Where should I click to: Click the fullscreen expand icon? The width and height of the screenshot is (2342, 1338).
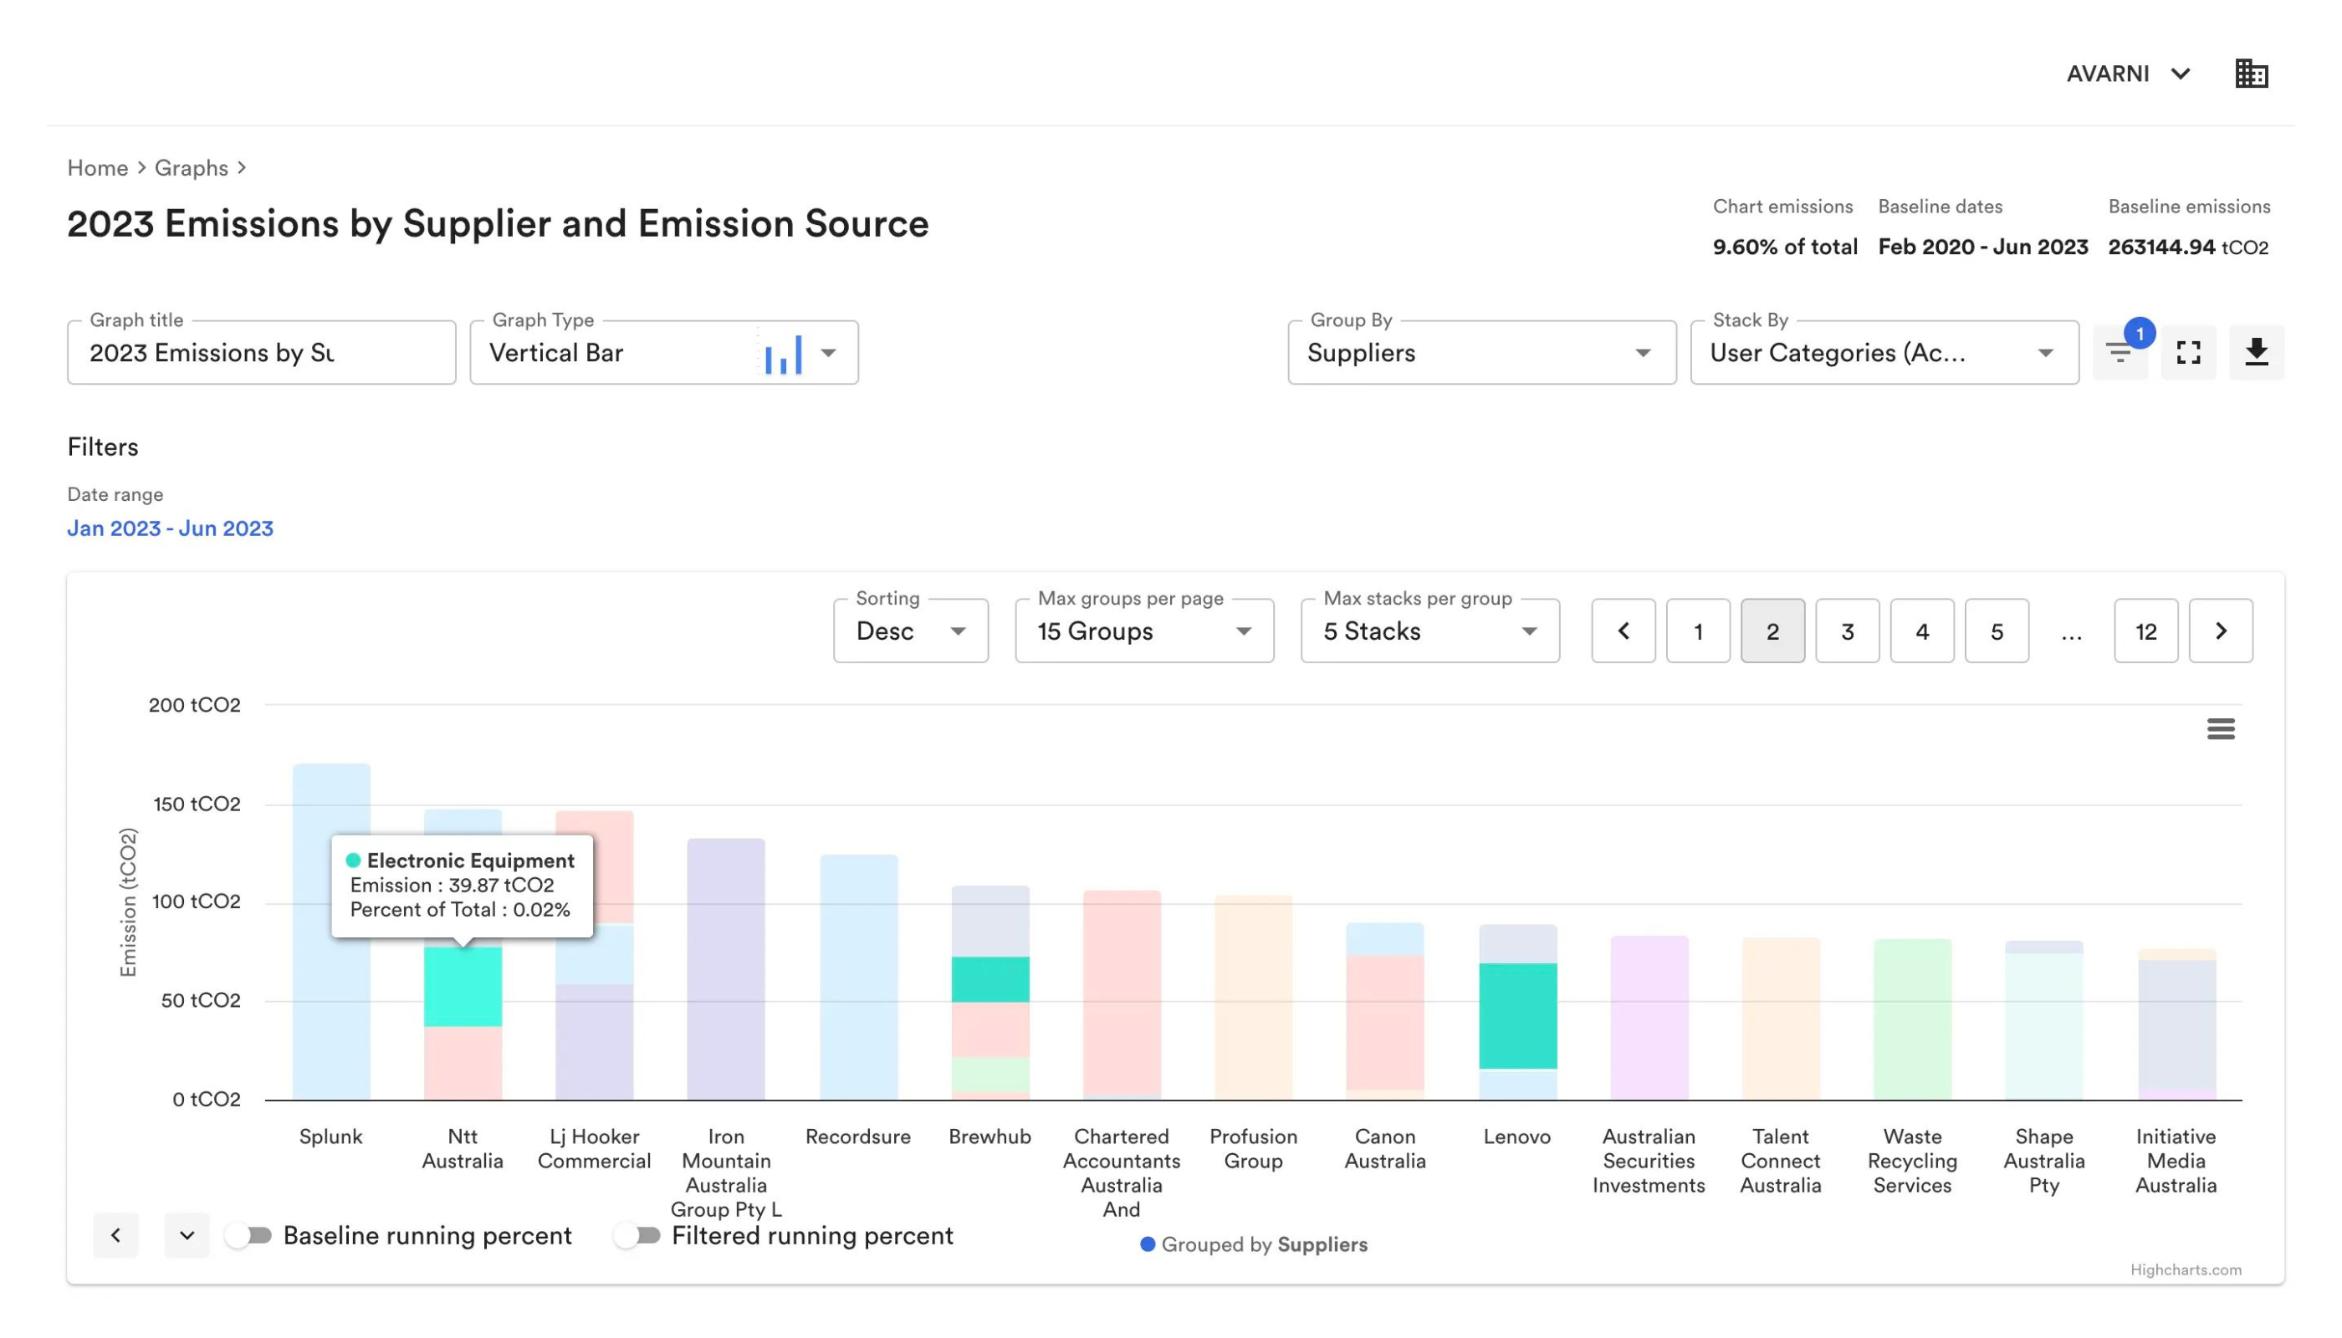click(2187, 353)
